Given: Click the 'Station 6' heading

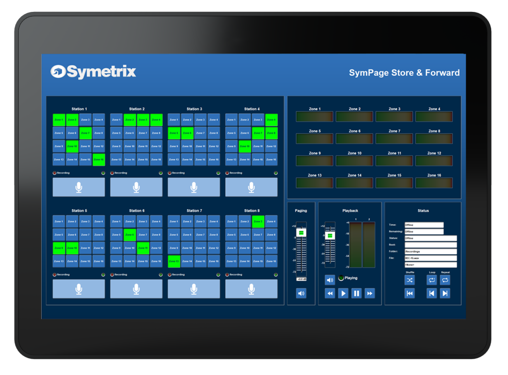Looking at the screenshot, I should click(x=137, y=210).
